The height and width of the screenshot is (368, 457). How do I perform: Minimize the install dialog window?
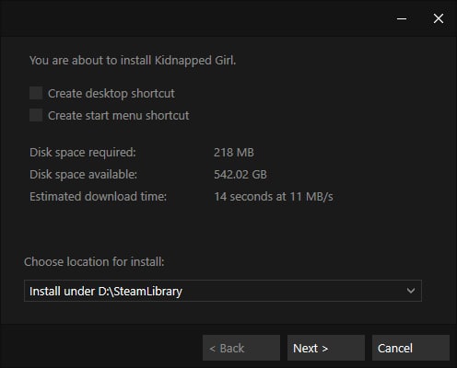point(402,18)
